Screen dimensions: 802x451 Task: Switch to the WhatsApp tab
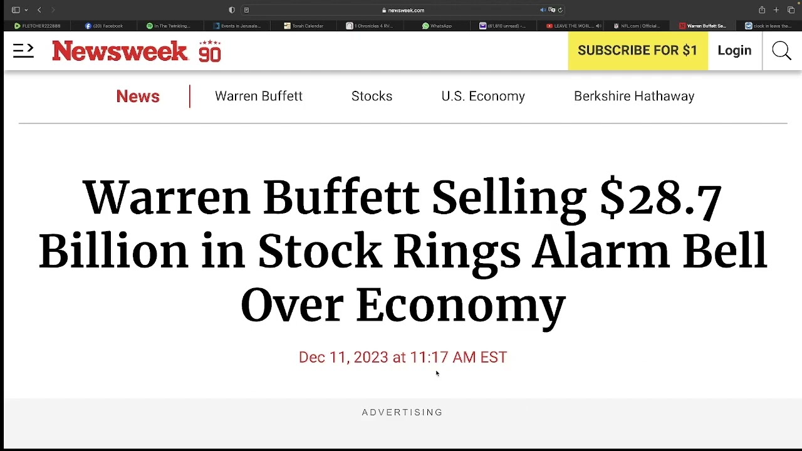(x=437, y=26)
